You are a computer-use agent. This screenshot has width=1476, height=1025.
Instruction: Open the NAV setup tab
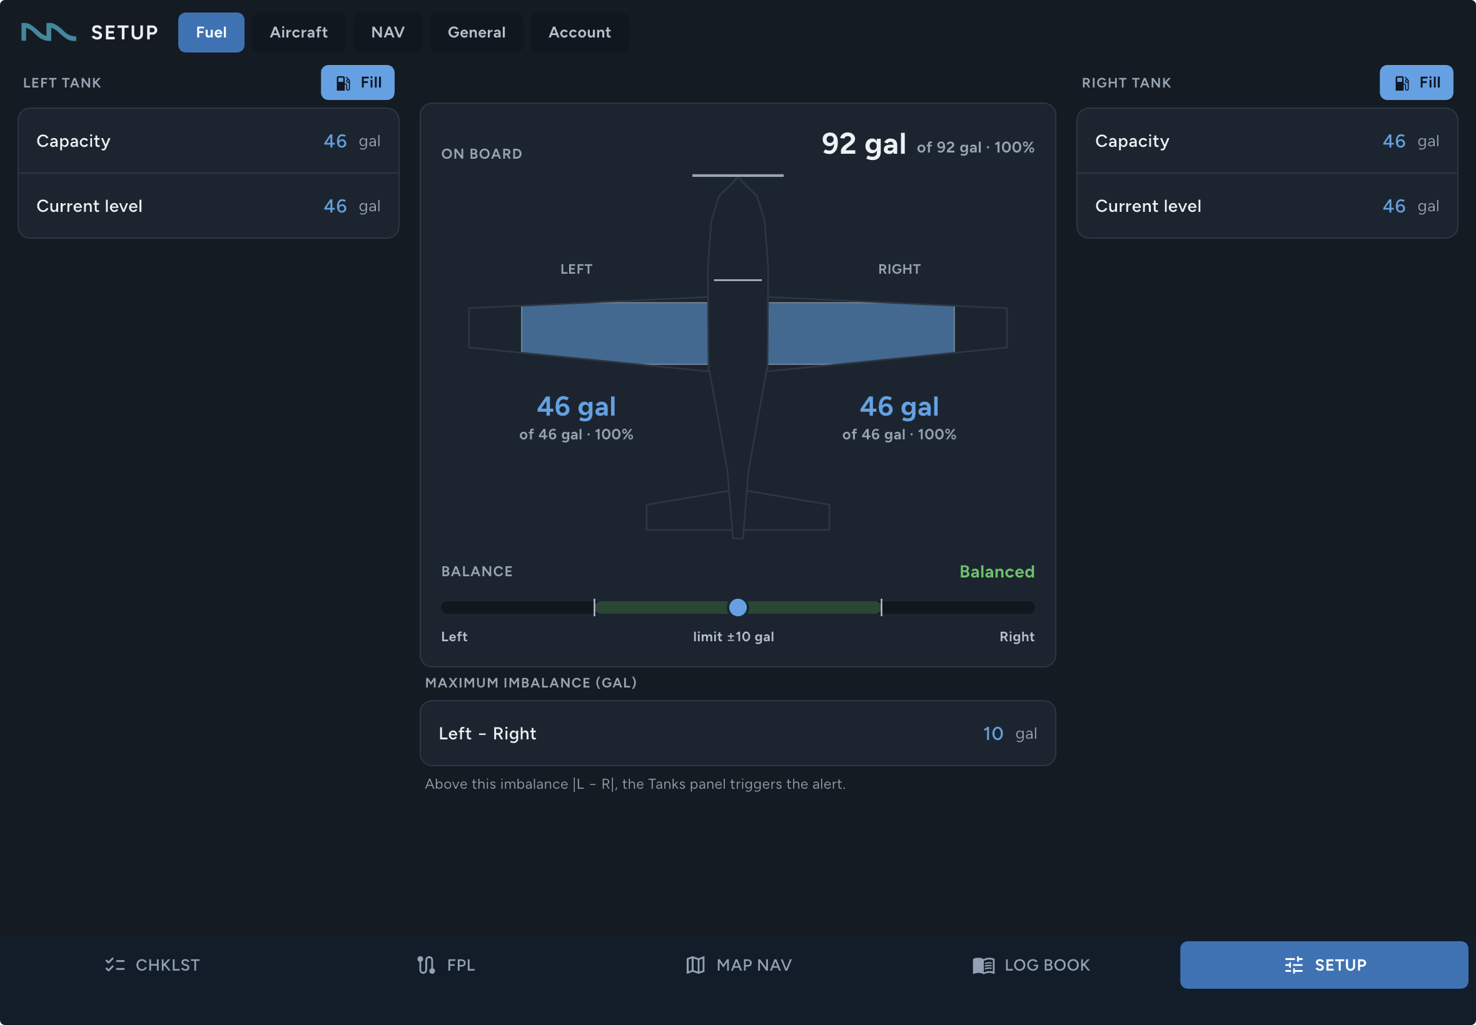[388, 32]
